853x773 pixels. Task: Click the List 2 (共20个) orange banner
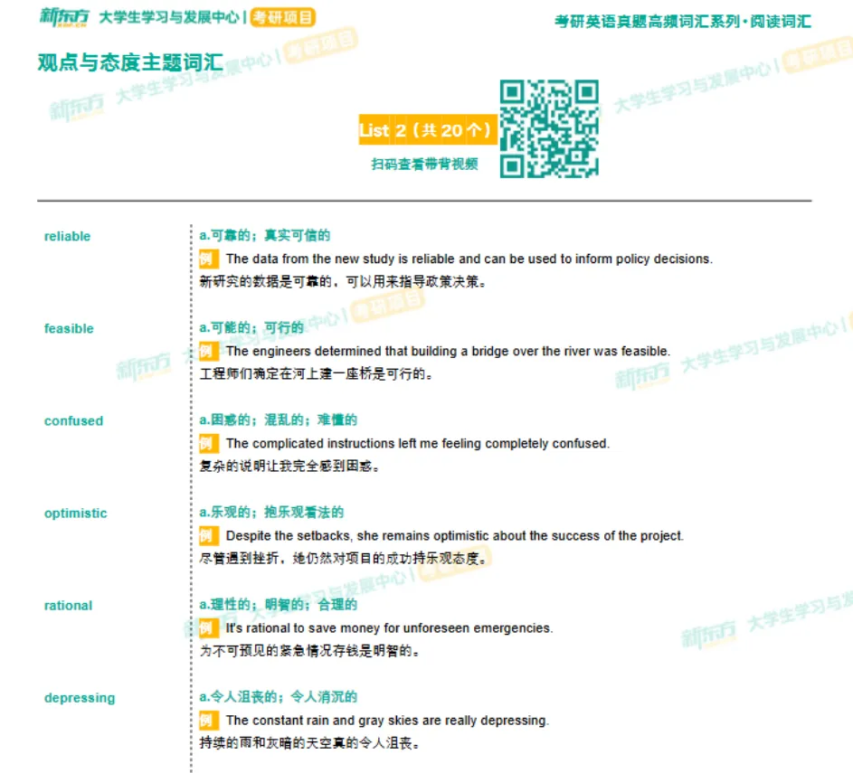(x=428, y=130)
